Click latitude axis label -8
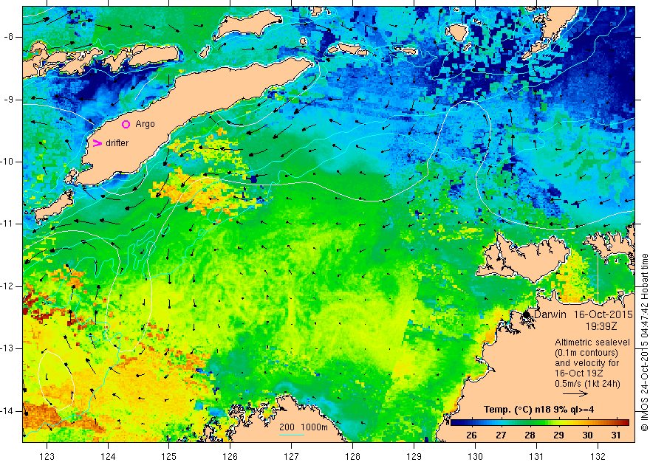This screenshot has width=650, height=465. coord(8,37)
